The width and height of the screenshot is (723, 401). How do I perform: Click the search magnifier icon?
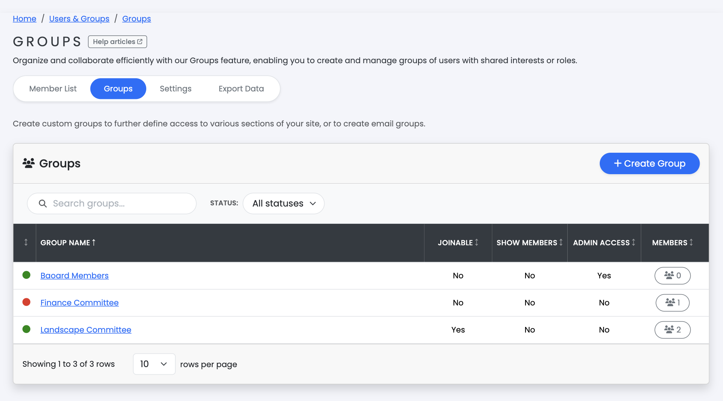coord(43,204)
